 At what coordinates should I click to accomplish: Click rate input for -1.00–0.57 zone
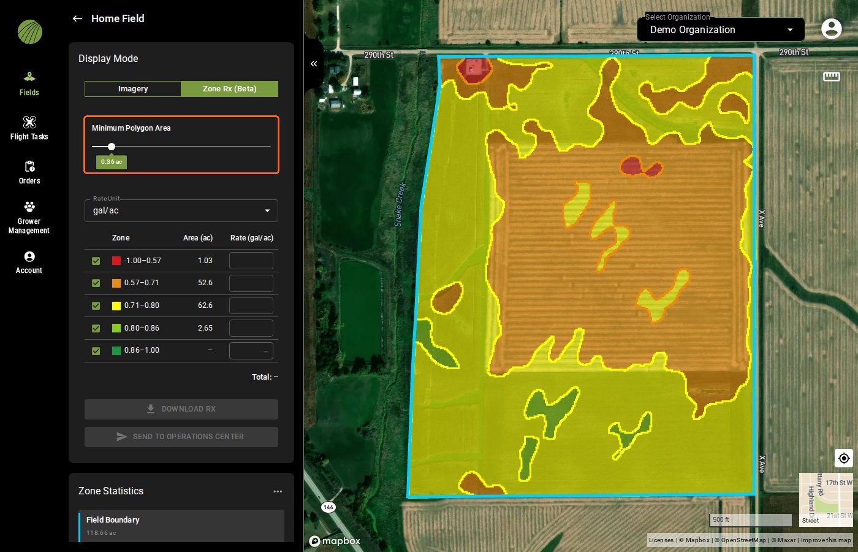[x=251, y=261]
